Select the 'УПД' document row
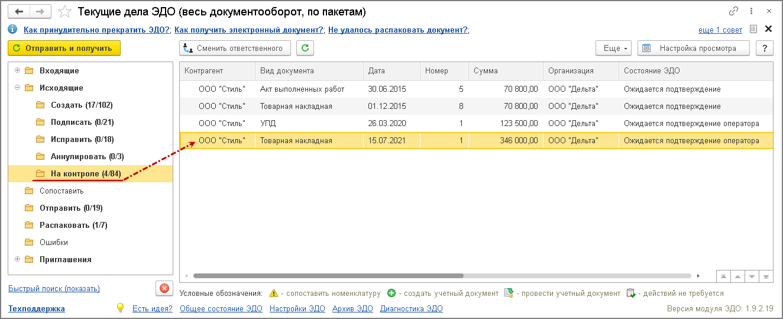This screenshot has width=783, height=319. tap(477, 124)
